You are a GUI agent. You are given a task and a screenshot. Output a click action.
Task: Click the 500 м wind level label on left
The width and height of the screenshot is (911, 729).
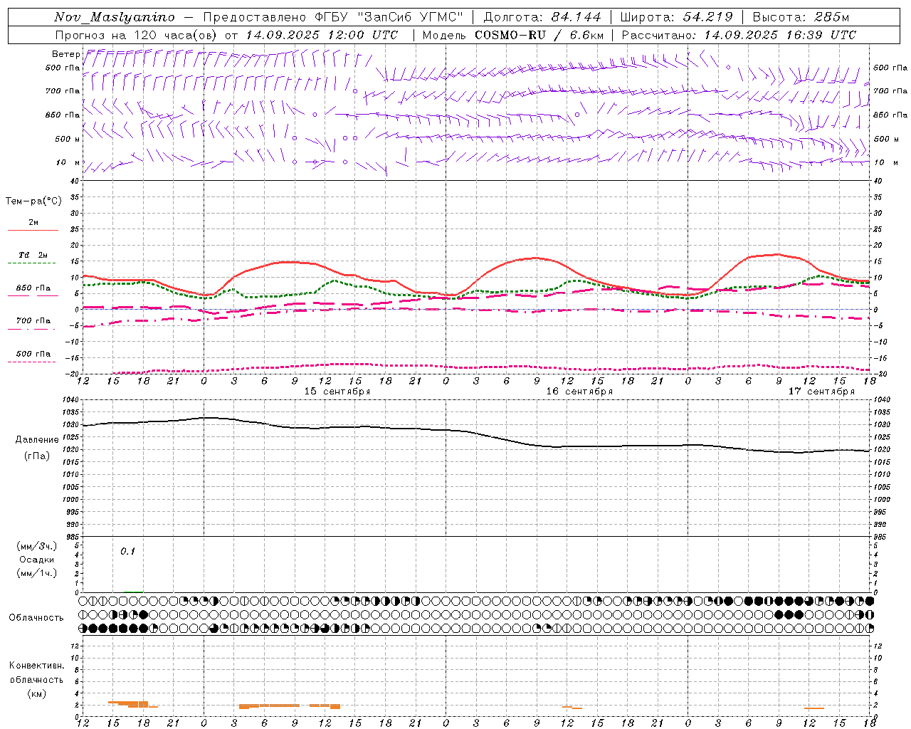tap(68, 139)
